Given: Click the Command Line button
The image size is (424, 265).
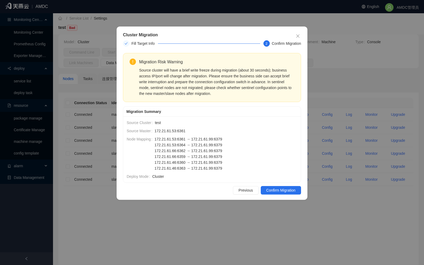Looking at the screenshot, I should [x=82, y=52].
